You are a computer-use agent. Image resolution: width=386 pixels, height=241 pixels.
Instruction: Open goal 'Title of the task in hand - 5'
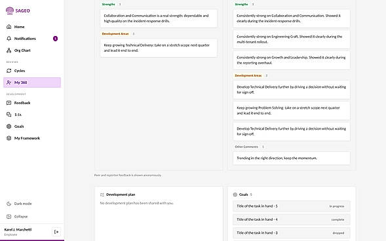point(291,206)
